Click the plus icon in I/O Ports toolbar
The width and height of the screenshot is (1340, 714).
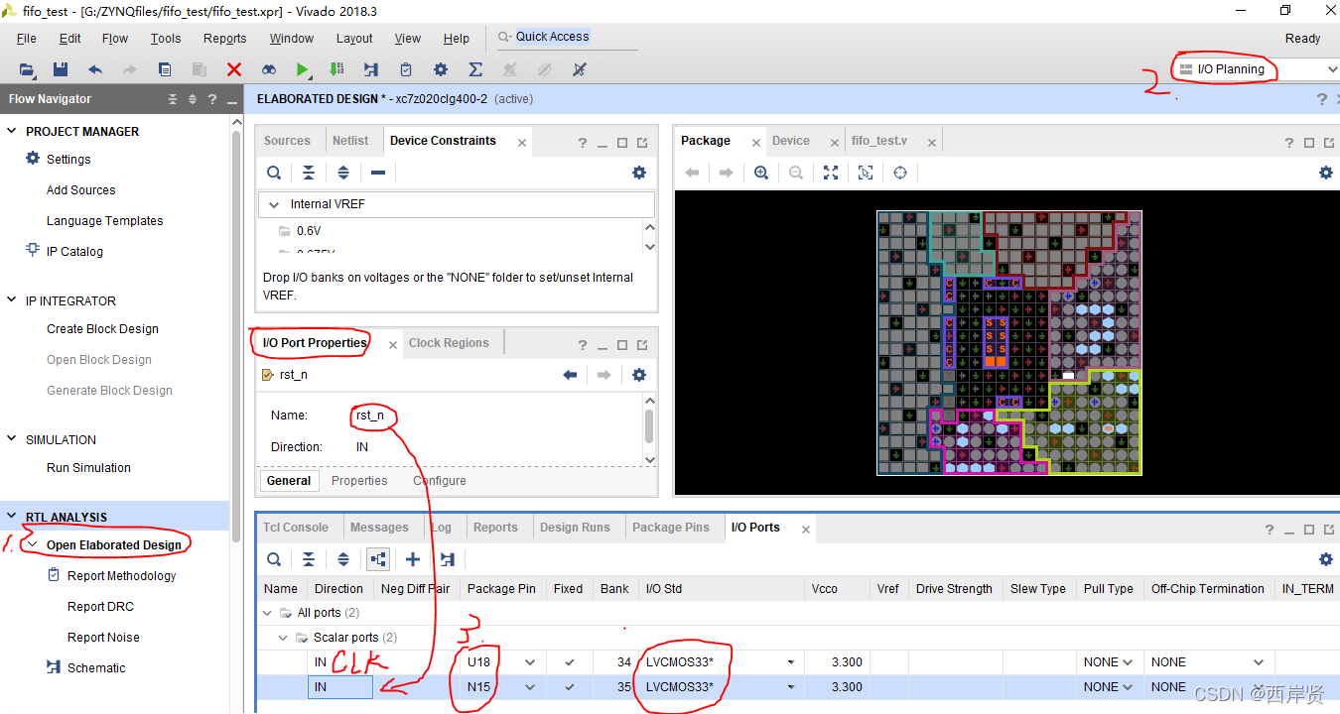413,559
